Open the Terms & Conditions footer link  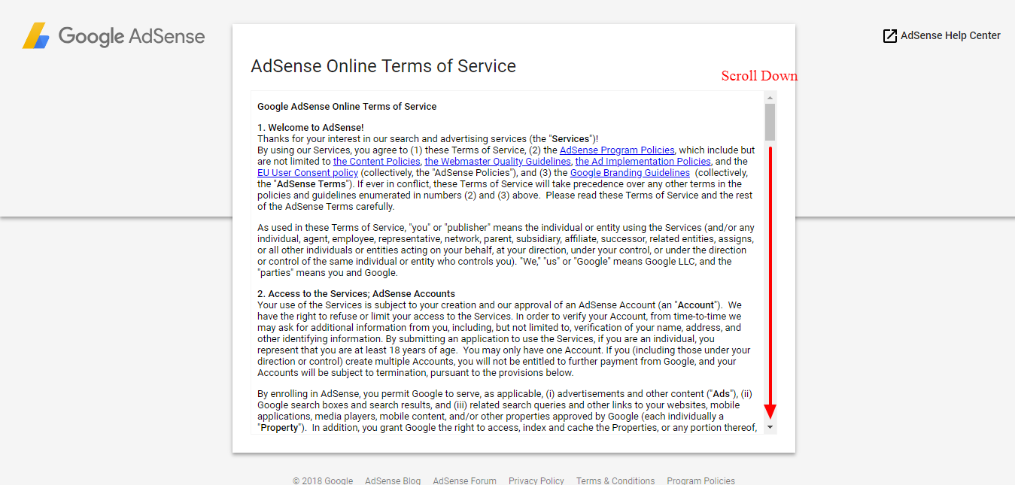tap(615, 480)
